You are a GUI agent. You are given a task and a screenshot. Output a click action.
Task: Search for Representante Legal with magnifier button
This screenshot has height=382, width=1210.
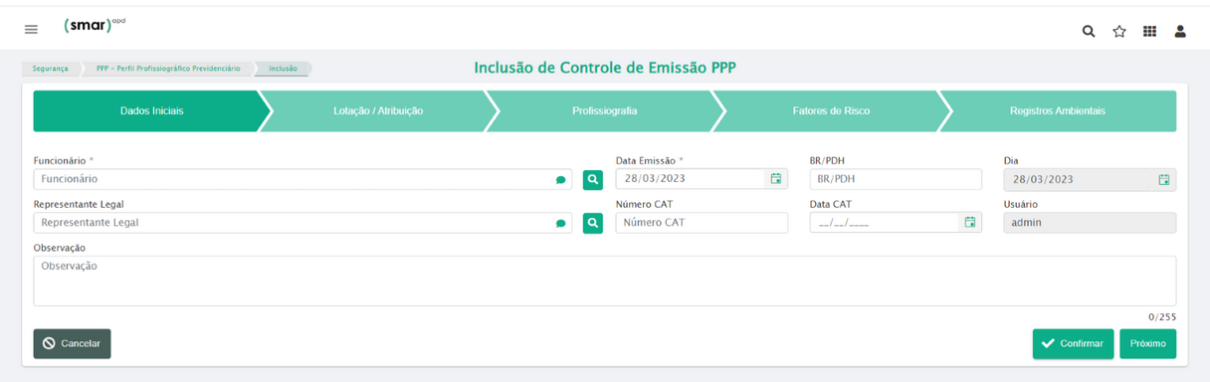tap(593, 223)
